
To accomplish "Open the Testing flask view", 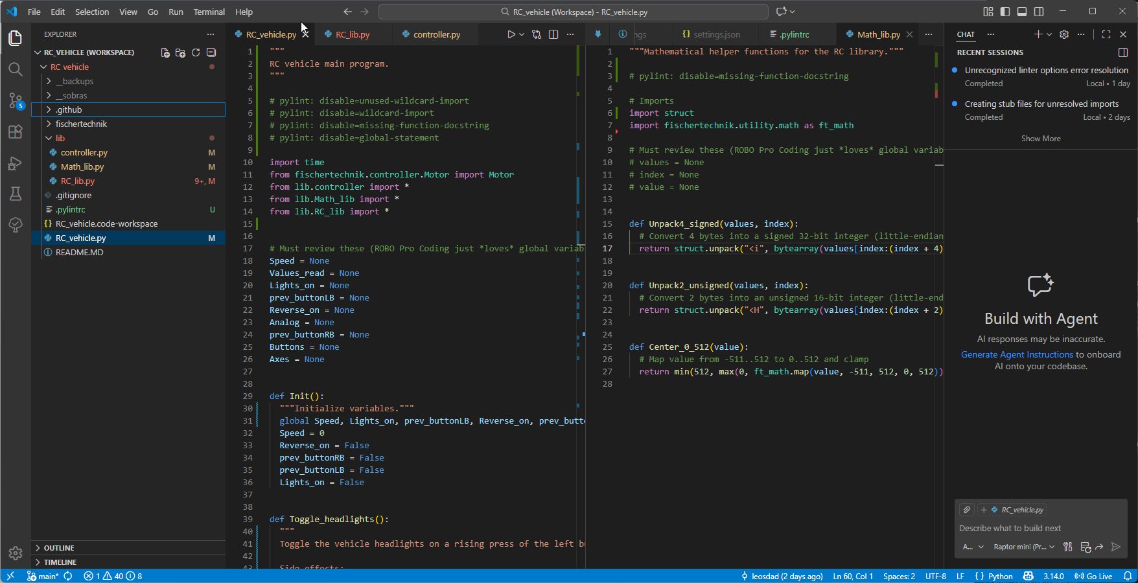I will pyautogui.click(x=16, y=194).
